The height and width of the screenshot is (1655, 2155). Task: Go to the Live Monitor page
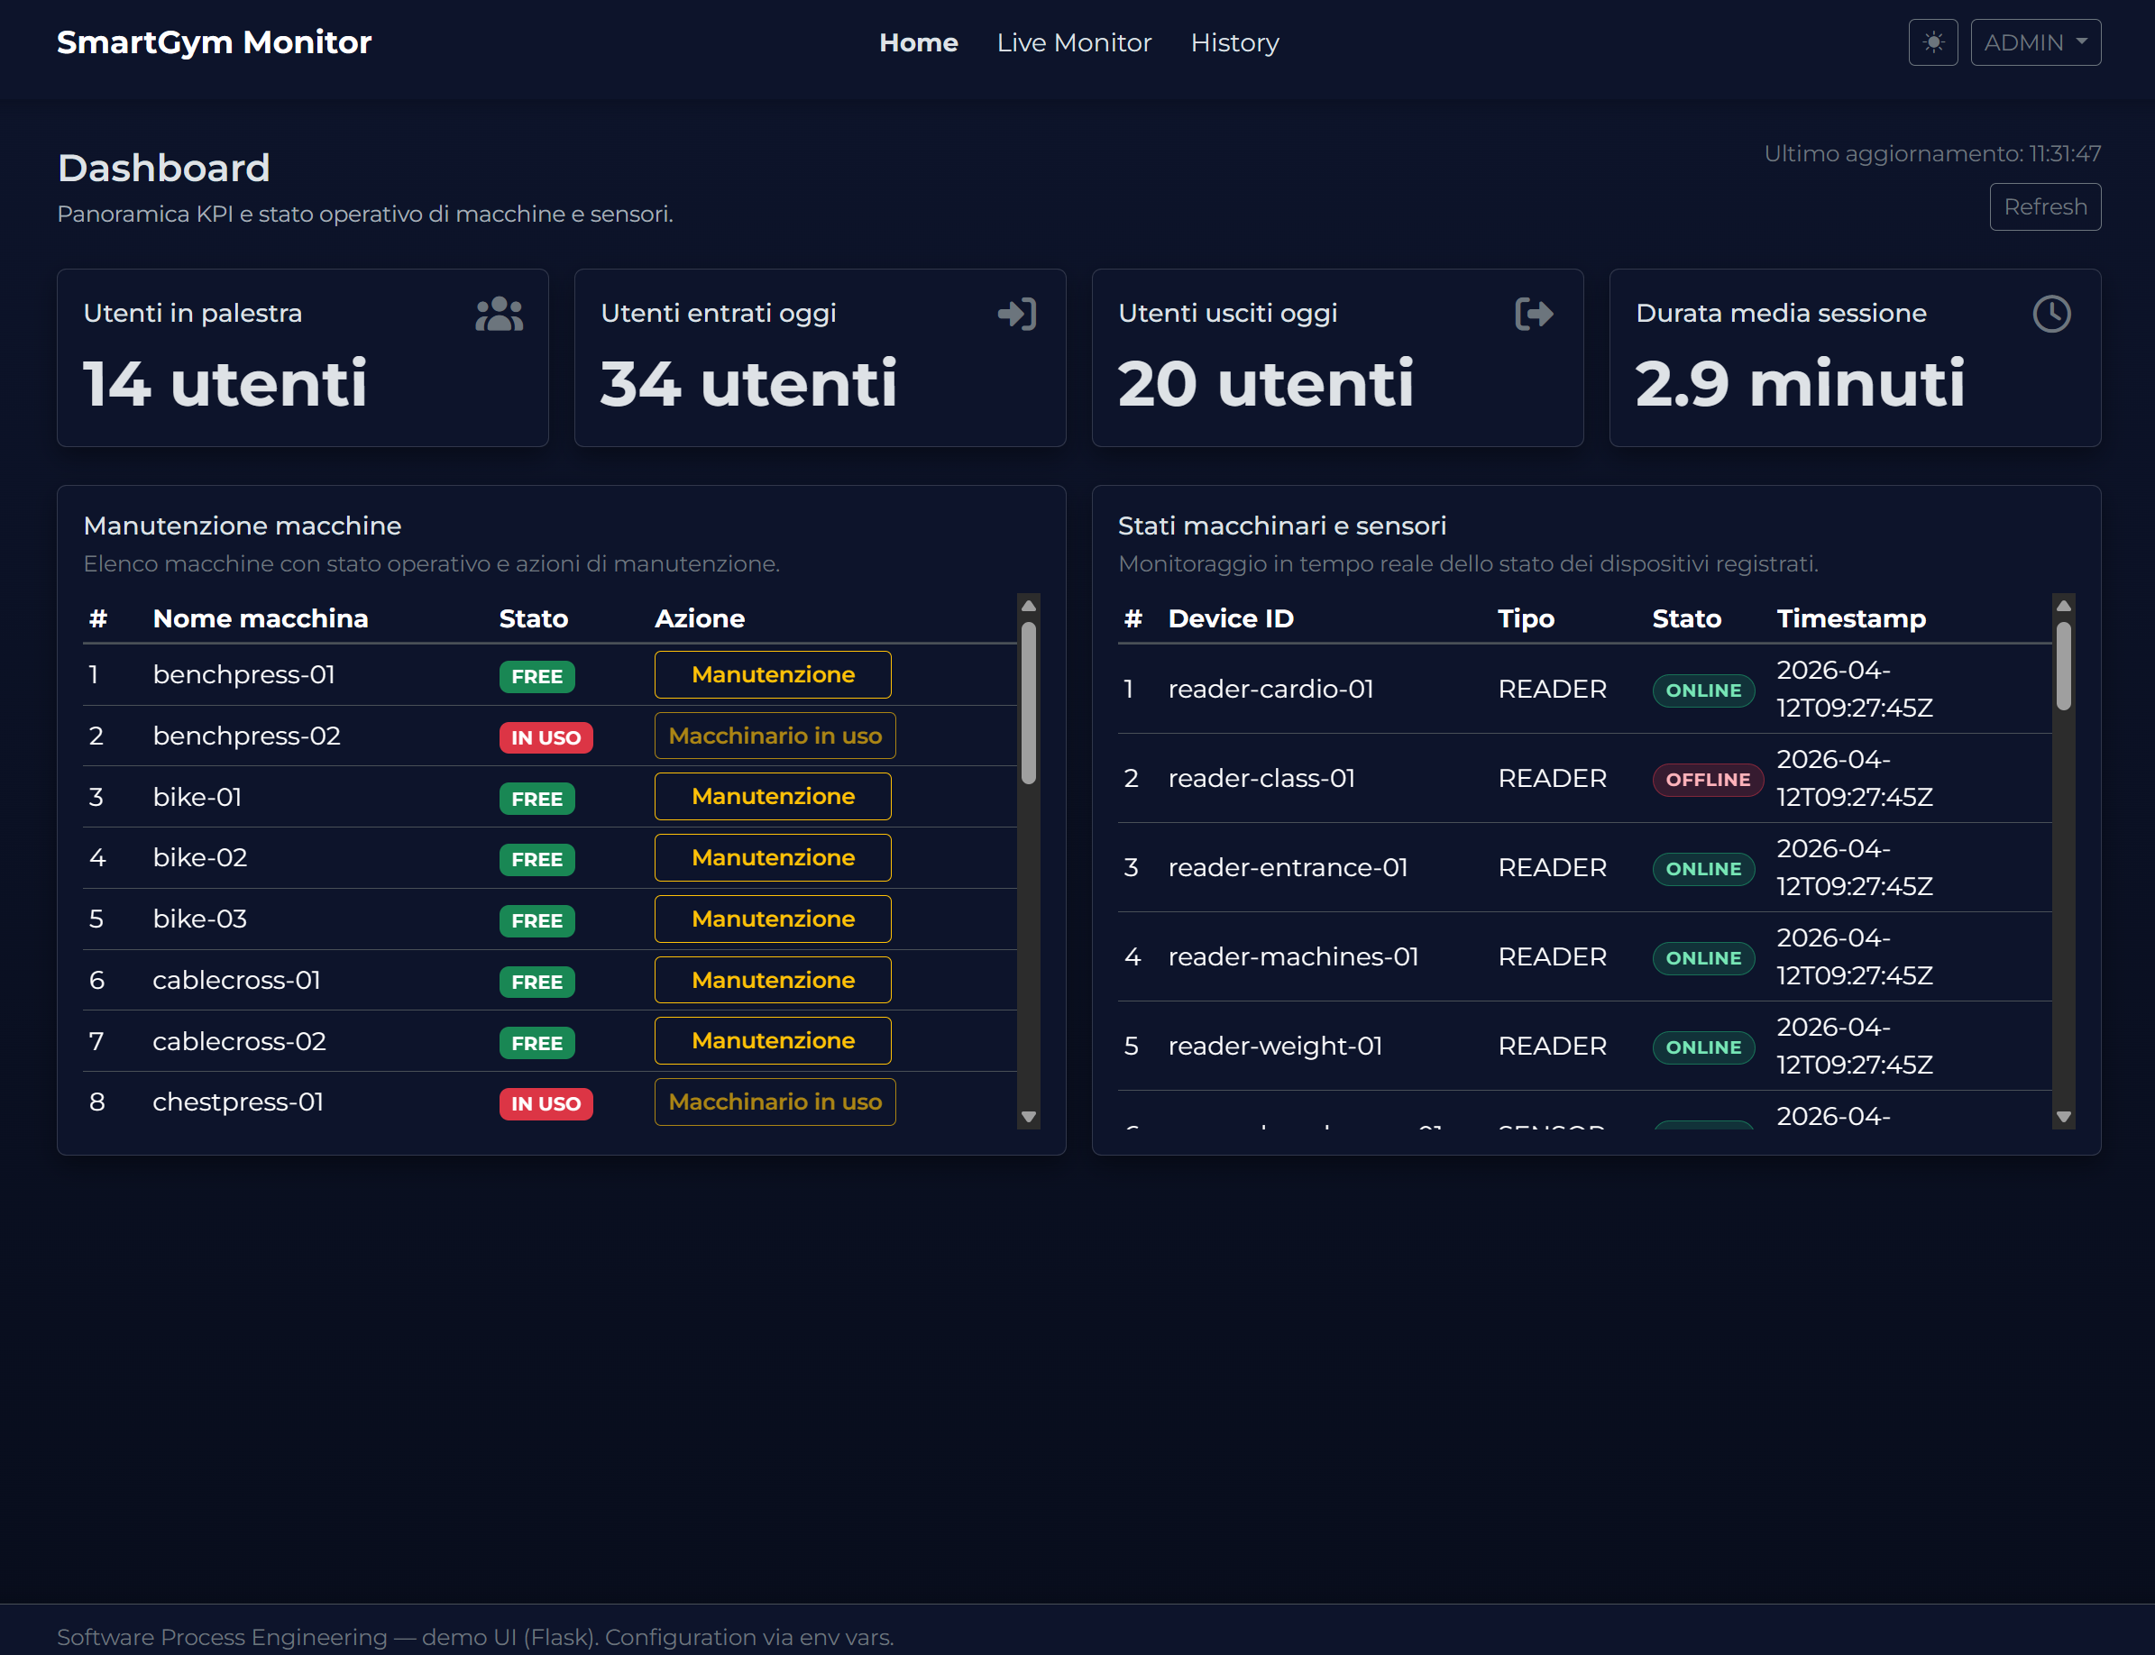click(1073, 42)
